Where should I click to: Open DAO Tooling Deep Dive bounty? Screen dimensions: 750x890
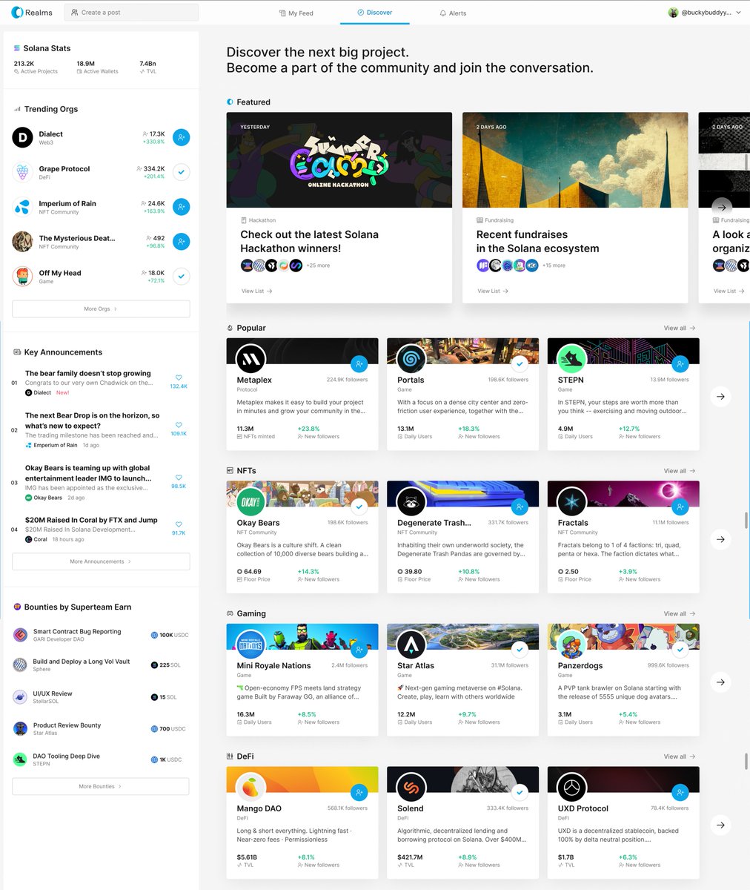coord(100,759)
